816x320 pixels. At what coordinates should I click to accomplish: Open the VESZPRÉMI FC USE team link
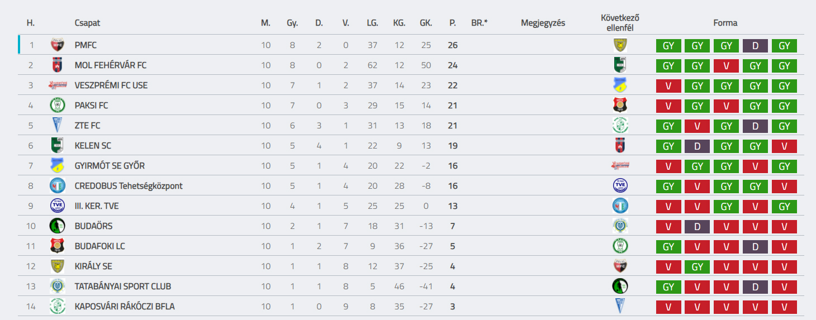111,85
